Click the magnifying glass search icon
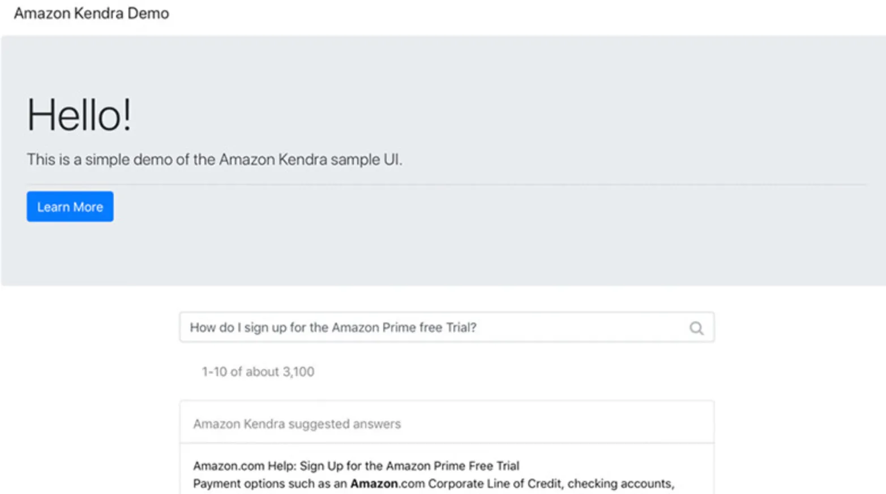Screen dimensions: 886x494 pyautogui.click(x=696, y=328)
